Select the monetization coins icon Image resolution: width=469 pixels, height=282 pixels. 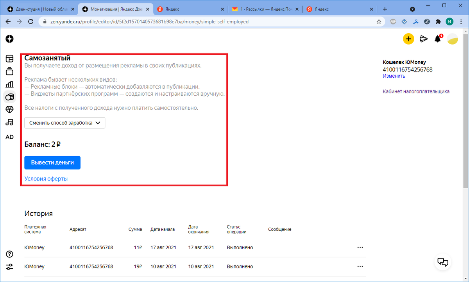tap(9, 97)
